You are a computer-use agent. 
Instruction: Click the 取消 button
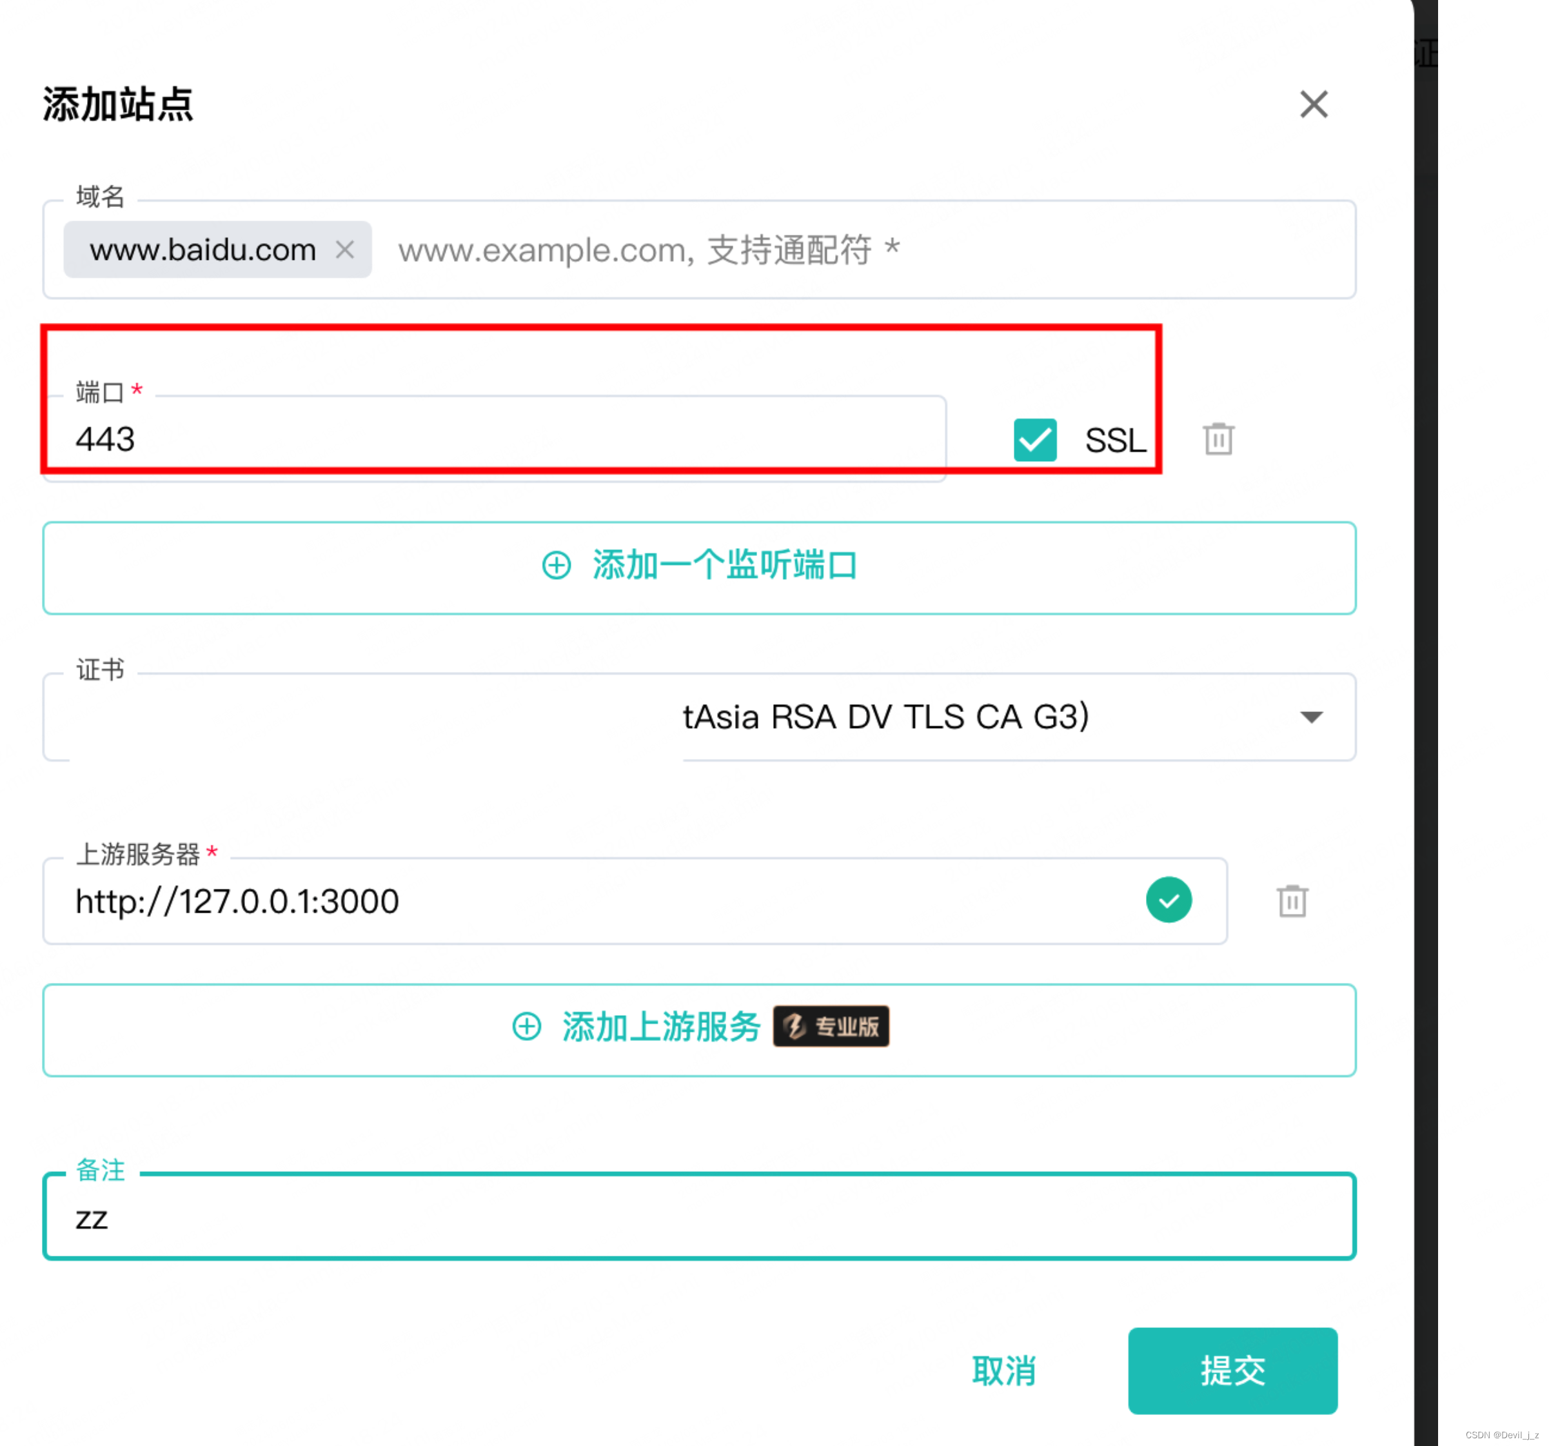pyautogui.click(x=1003, y=1371)
